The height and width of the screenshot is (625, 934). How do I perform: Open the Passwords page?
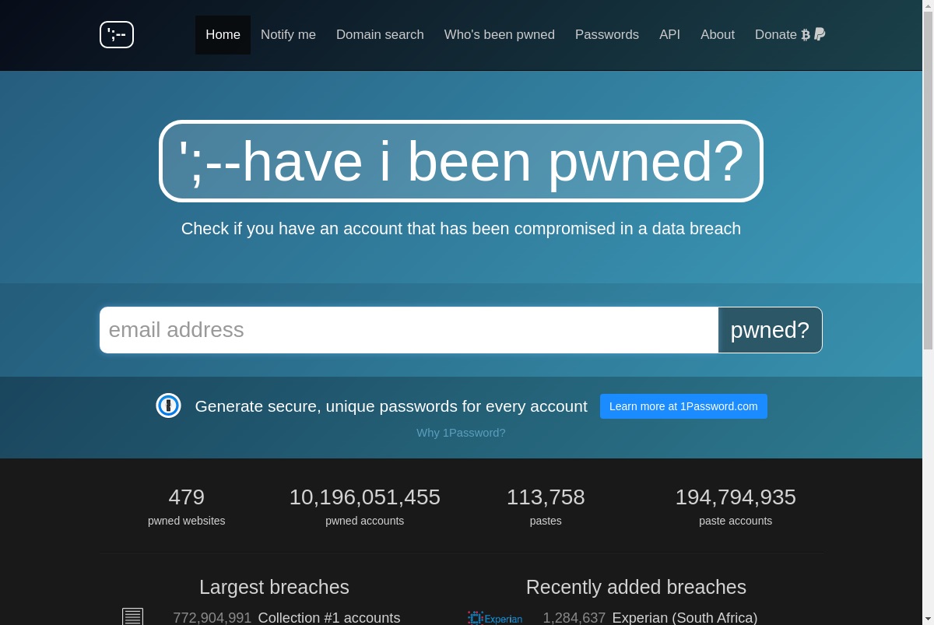[607, 35]
